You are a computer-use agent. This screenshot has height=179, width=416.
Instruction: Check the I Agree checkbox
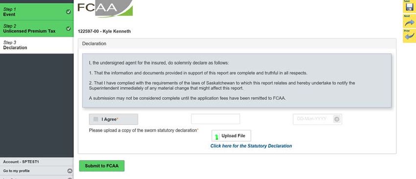96,119
